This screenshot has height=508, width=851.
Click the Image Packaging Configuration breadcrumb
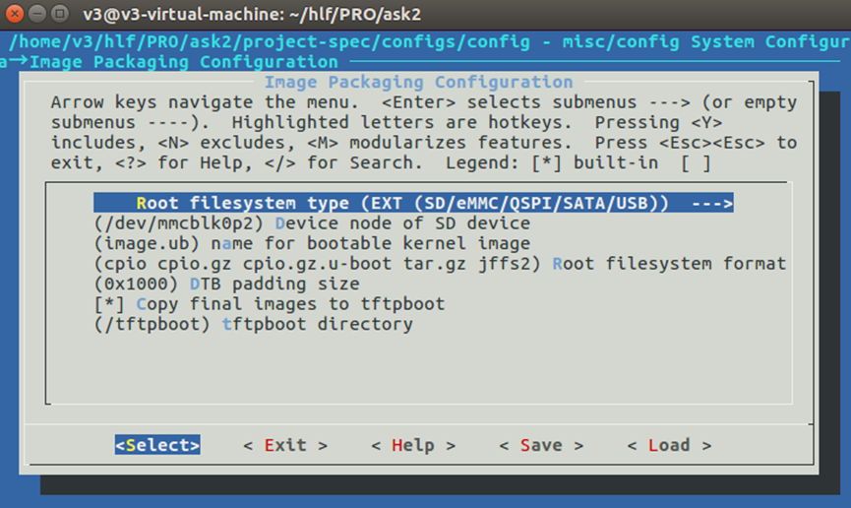(183, 62)
